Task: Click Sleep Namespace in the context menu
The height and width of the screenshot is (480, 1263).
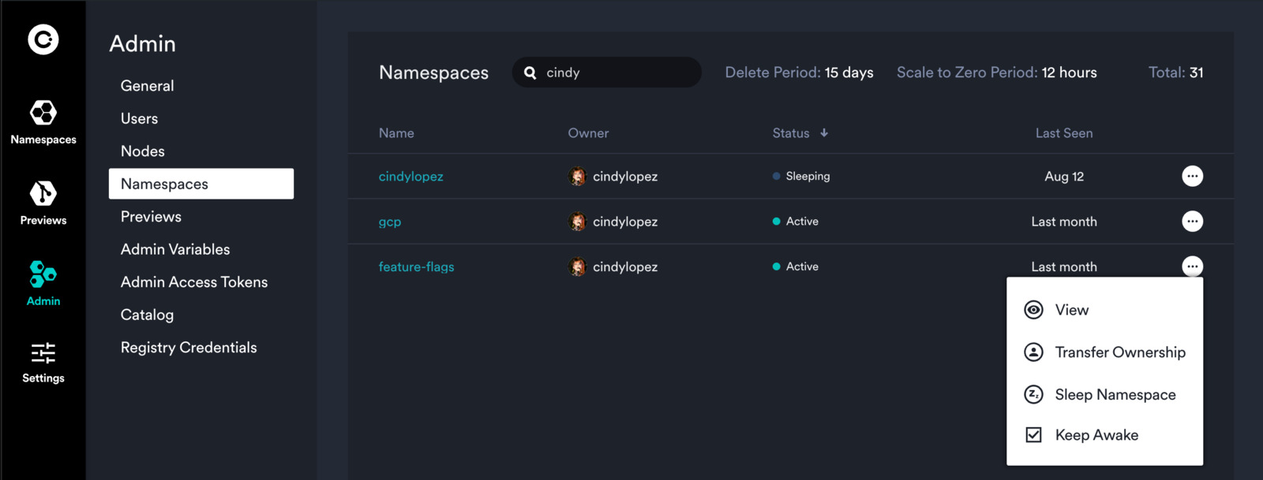Action: click(1115, 394)
